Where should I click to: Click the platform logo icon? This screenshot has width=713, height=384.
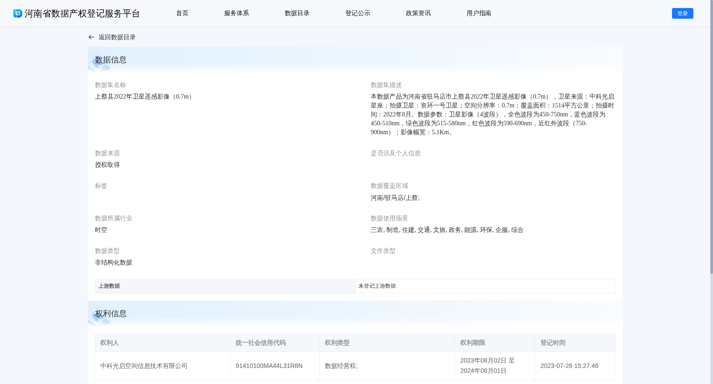click(18, 13)
